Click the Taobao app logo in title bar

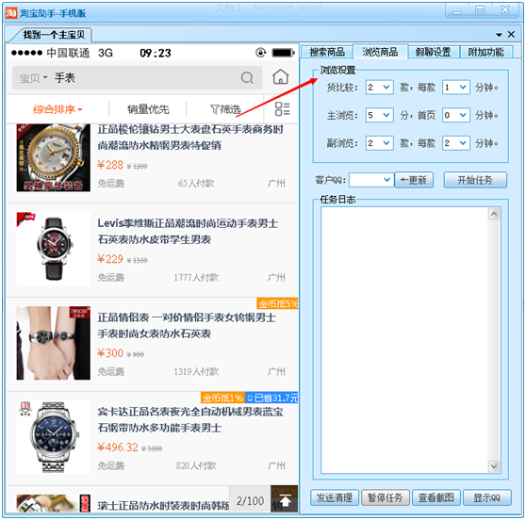11,13
